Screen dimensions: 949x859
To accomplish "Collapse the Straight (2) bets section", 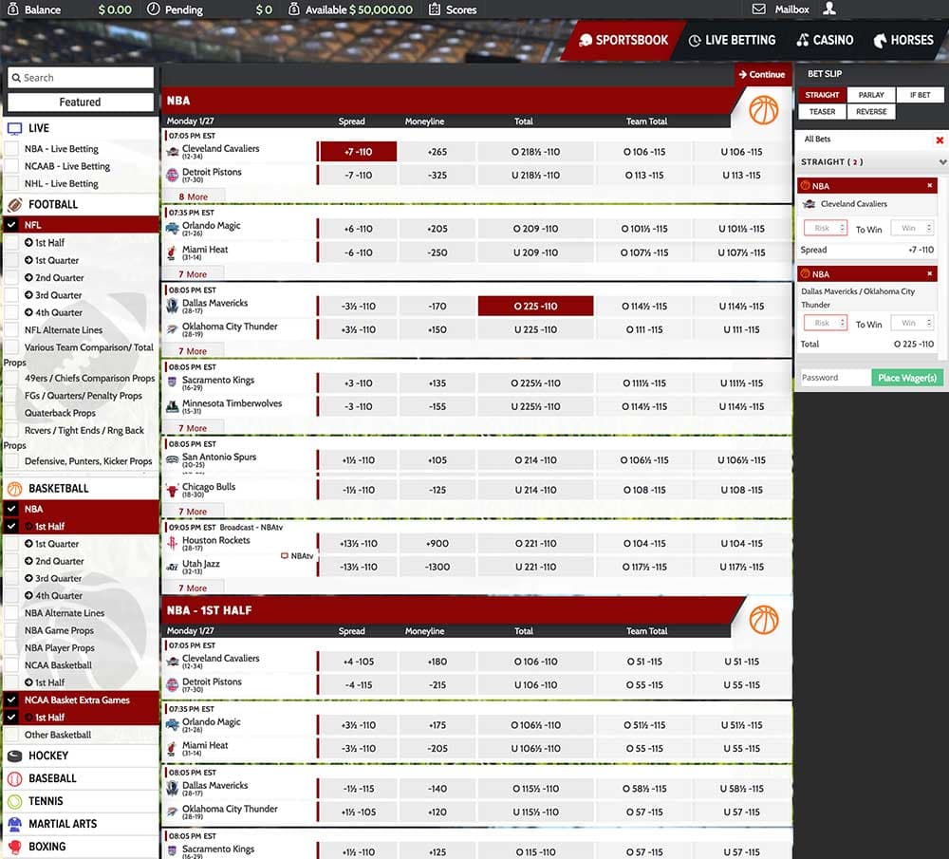I will 941,161.
